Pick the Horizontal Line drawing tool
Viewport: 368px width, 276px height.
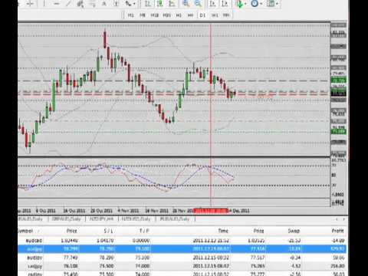tap(57, 4)
